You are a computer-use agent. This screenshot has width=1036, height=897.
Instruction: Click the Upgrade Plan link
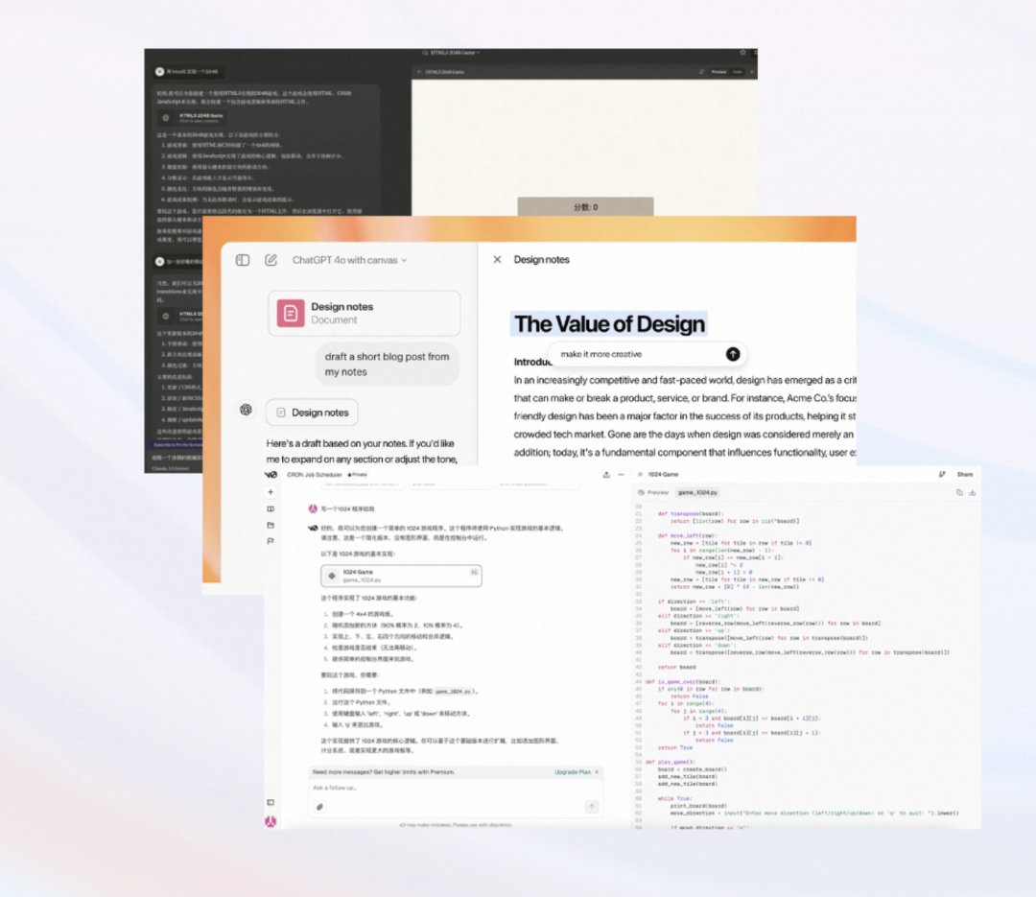pyautogui.click(x=576, y=771)
